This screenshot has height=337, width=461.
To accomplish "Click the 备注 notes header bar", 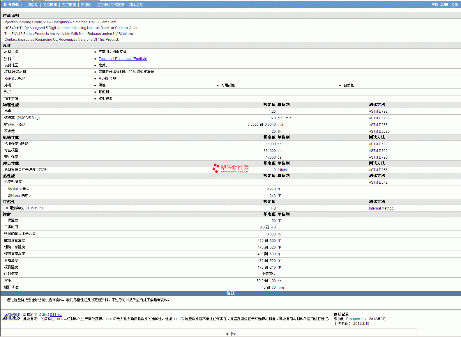I will [x=230, y=293].
